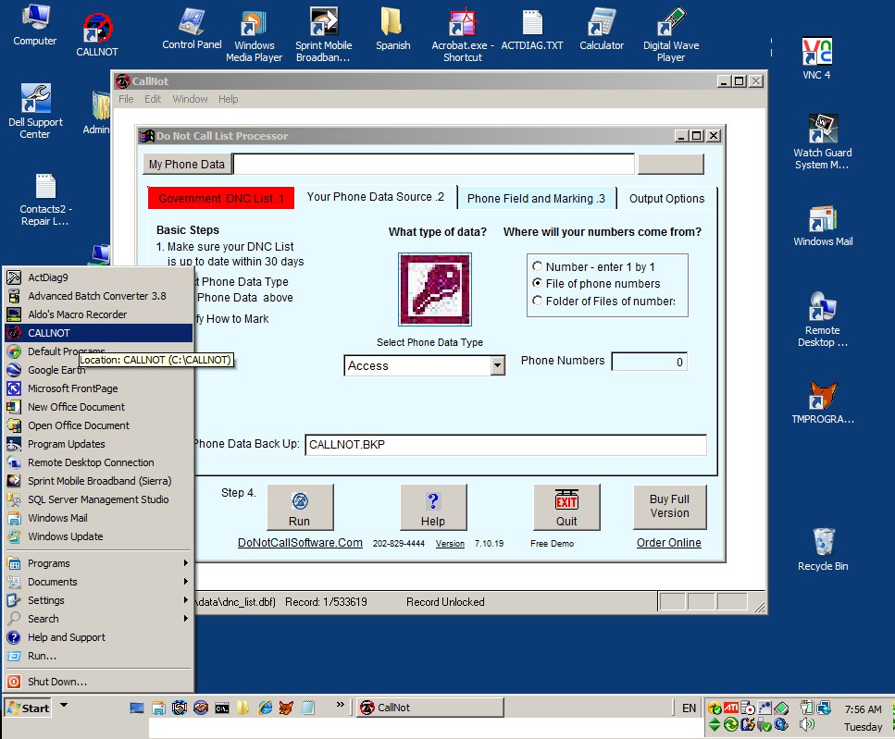
Task: Select the VNC 4 desktop icon
Action: point(817,58)
